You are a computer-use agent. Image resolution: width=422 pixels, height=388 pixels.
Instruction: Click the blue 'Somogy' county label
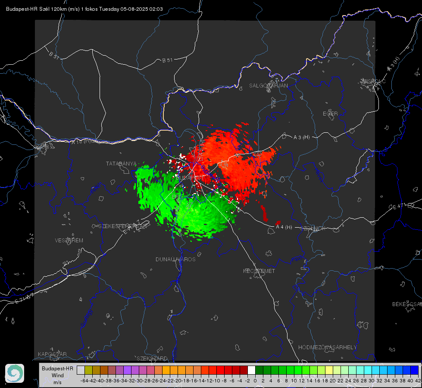(86, 318)
